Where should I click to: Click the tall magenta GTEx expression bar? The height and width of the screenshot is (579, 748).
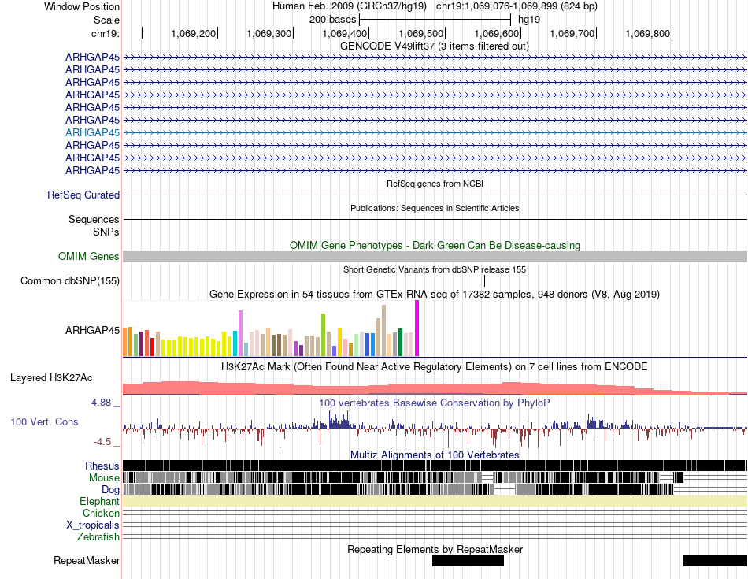click(x=417, y=328)
